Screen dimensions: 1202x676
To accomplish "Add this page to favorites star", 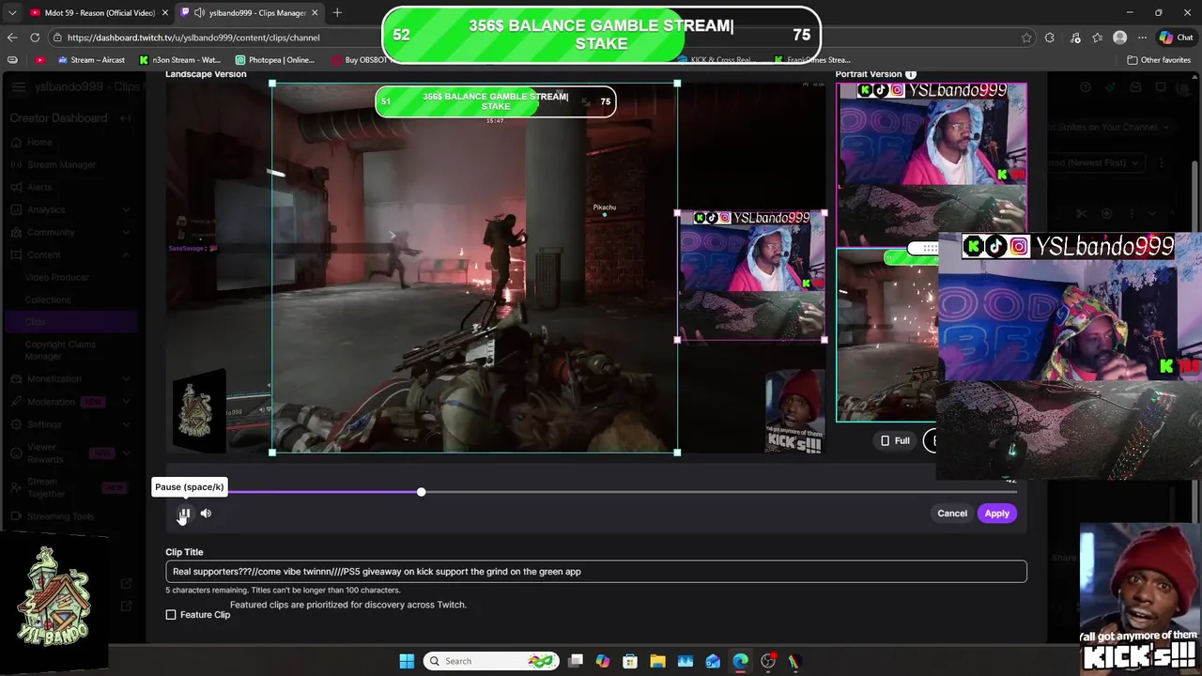I will (x=1026, y=38).
